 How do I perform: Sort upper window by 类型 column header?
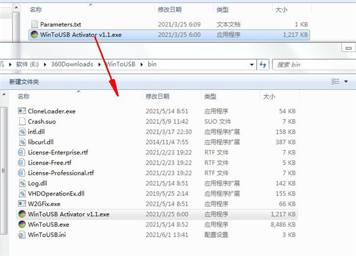click(x=223, y=10)
